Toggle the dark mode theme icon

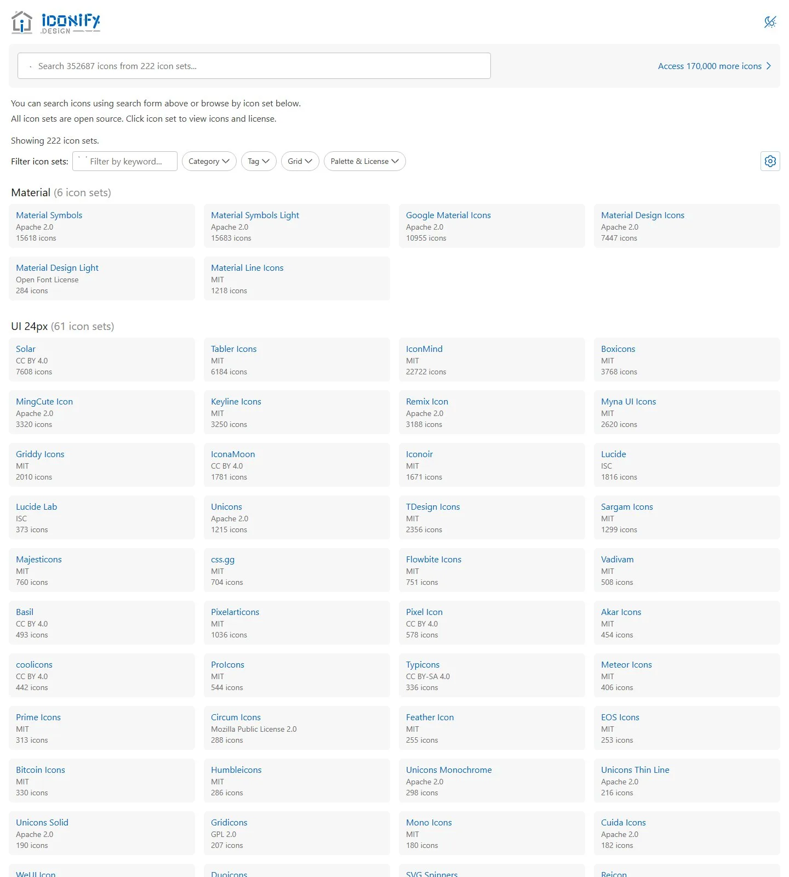point(770,22)
